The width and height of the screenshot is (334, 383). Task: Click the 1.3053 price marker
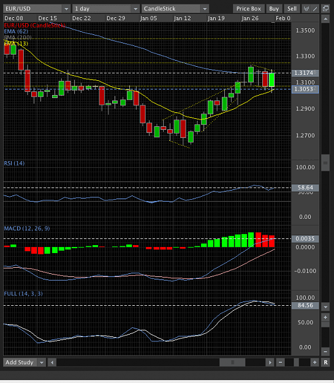click(305, 89)
